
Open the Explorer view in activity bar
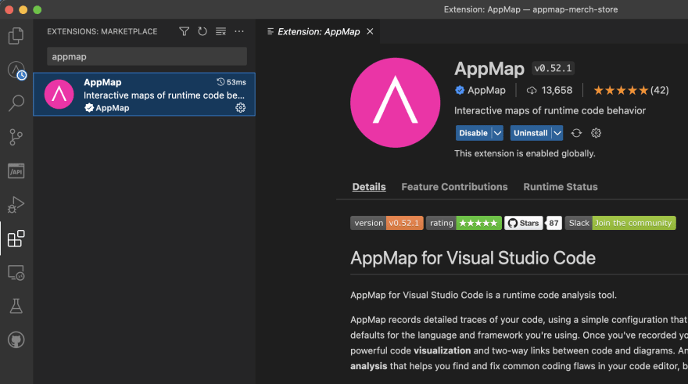coord(16,36)
